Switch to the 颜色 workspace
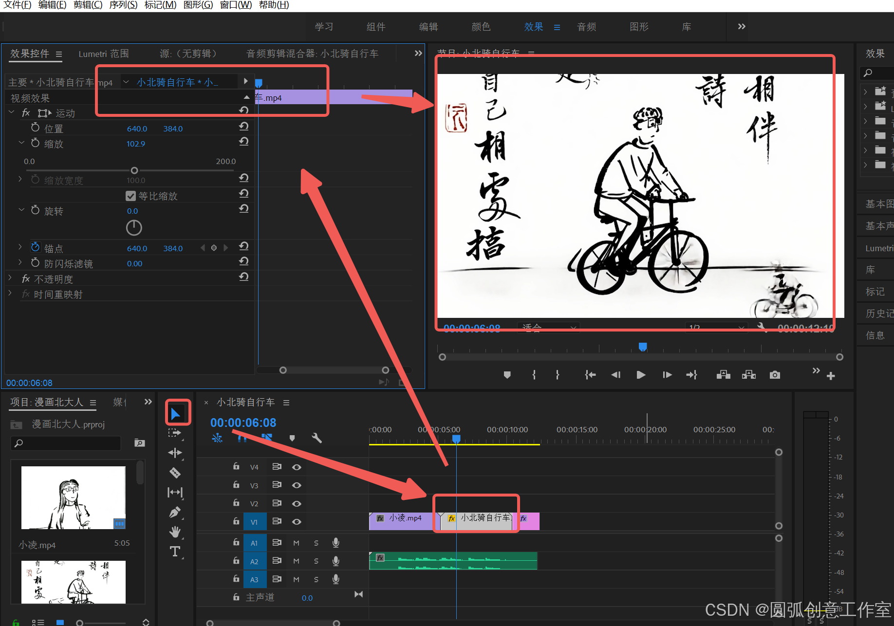Screen dimensions: 894x626 point(481,27)
